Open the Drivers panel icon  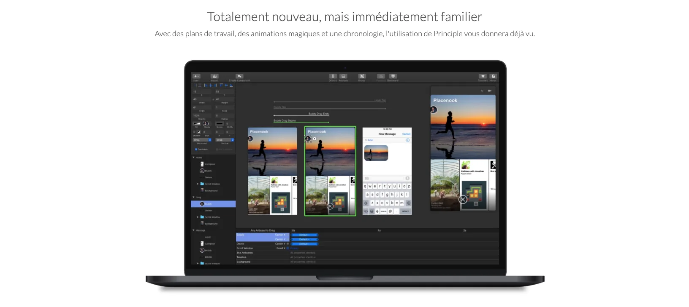point(333,76)
